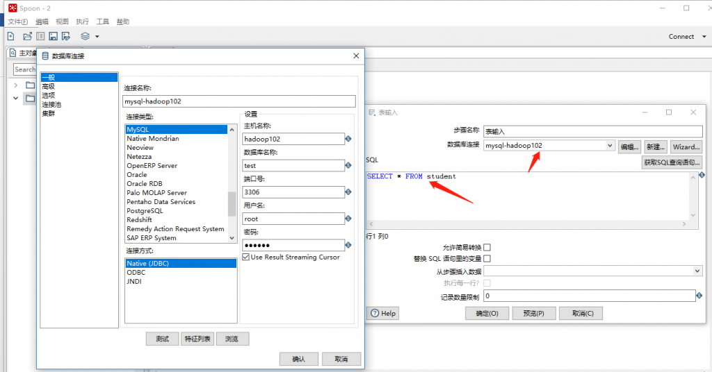Screen dimensions: 712x372
Task: Open the 工具 menu
Action: point(103,22)
